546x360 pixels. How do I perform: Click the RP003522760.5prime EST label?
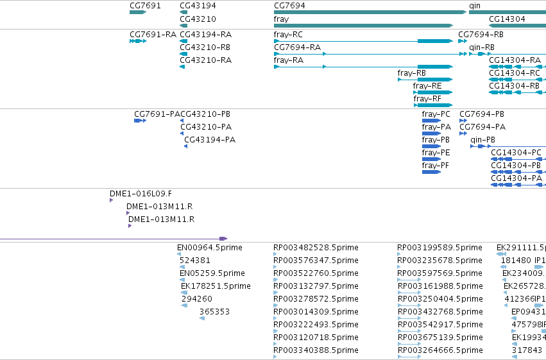(x=316, y=273)
